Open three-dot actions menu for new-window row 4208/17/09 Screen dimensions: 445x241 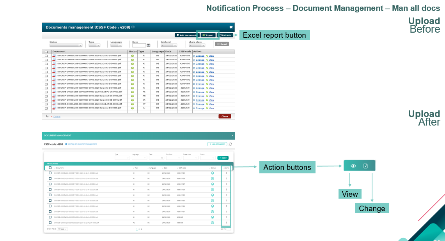point(227,173)
